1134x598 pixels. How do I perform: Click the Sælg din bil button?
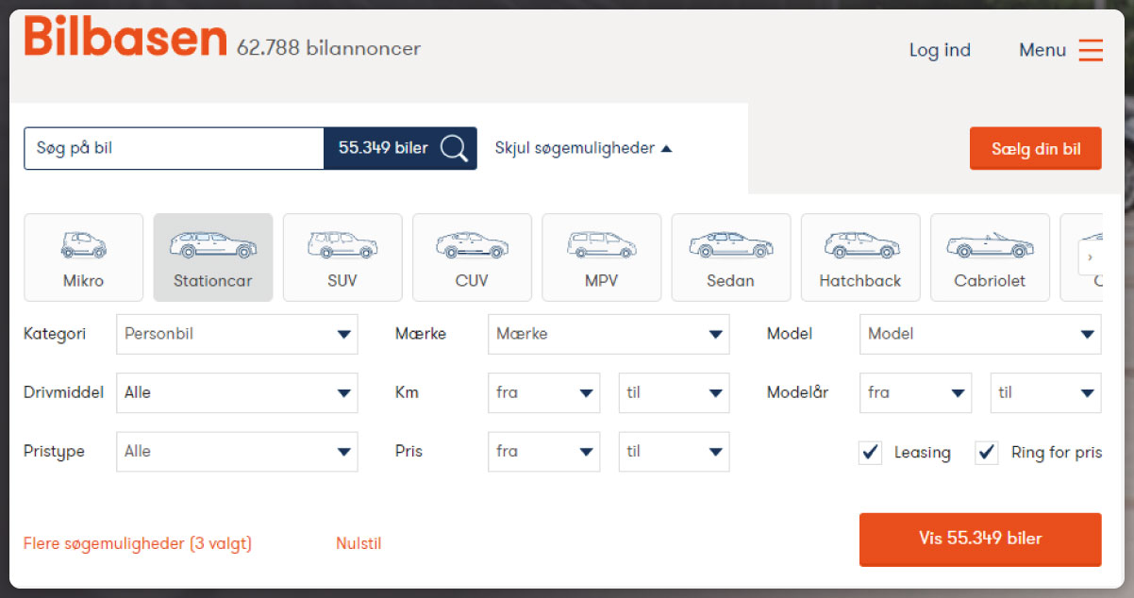pyautogui.click(x=1036, y=149)
